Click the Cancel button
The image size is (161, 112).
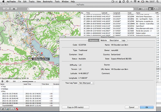[132, 107]
